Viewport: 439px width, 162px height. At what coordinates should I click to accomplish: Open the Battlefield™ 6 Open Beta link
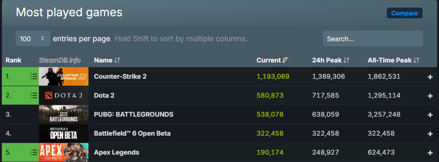(x=132, y=133)
